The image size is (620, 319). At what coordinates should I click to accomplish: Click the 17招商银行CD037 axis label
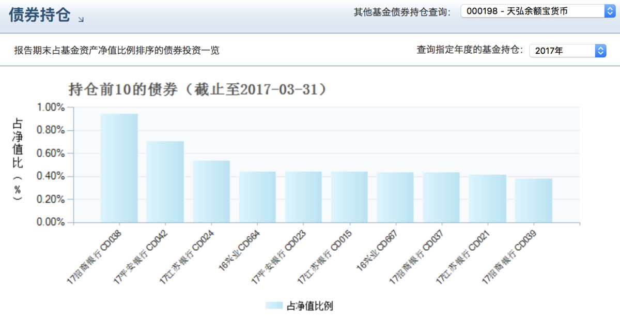pos(416,258)
